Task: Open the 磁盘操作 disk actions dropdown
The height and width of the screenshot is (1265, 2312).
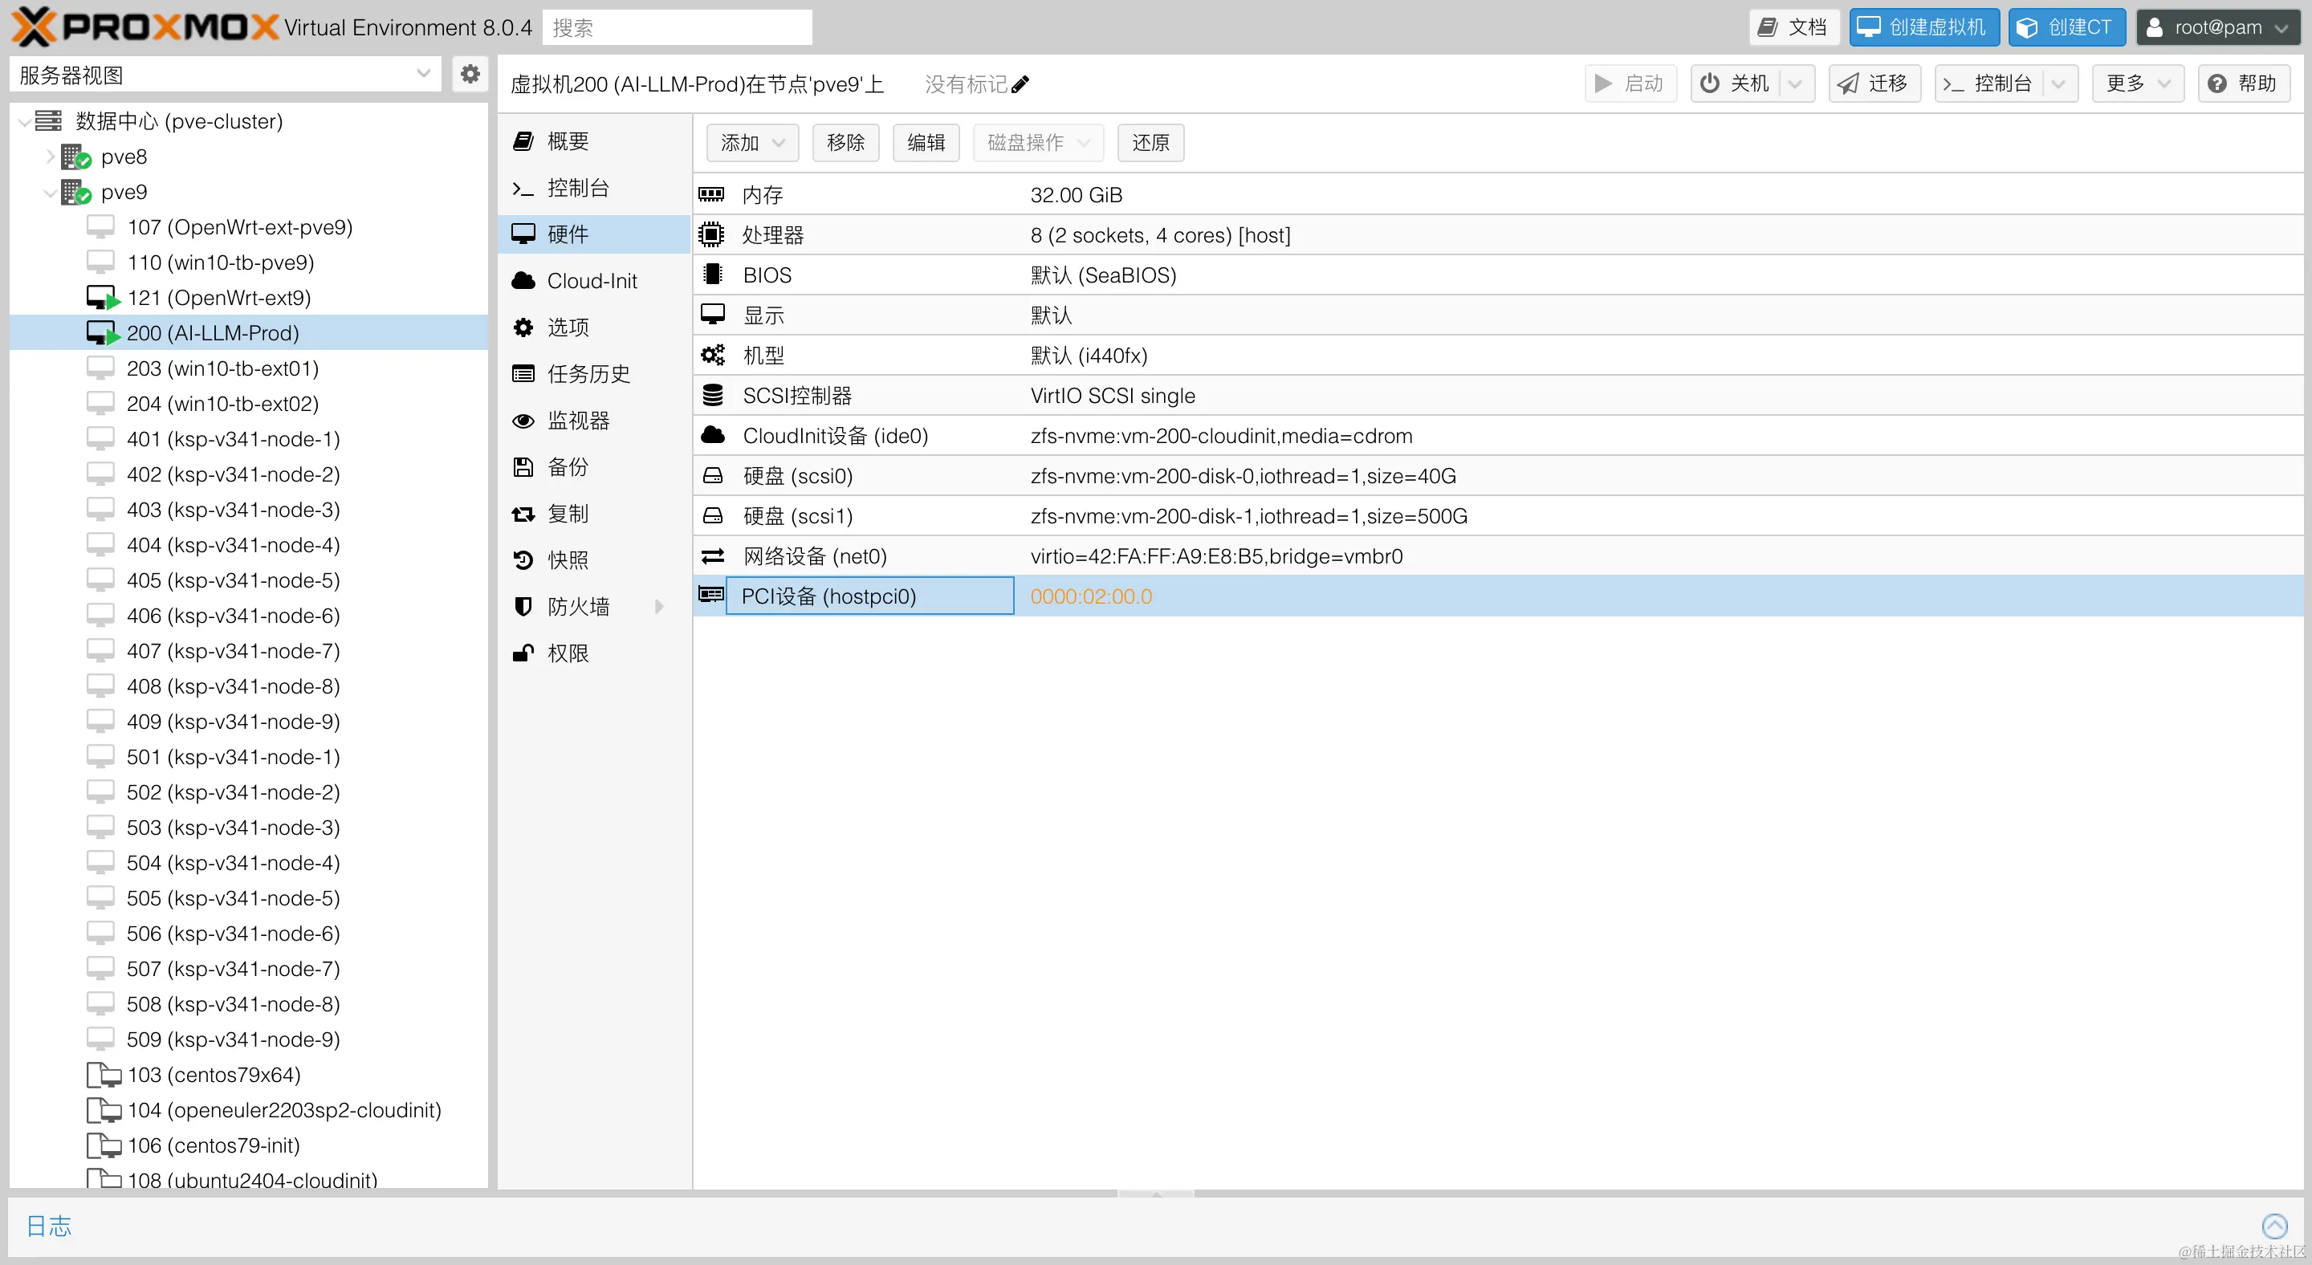Action: [1036, 143]
